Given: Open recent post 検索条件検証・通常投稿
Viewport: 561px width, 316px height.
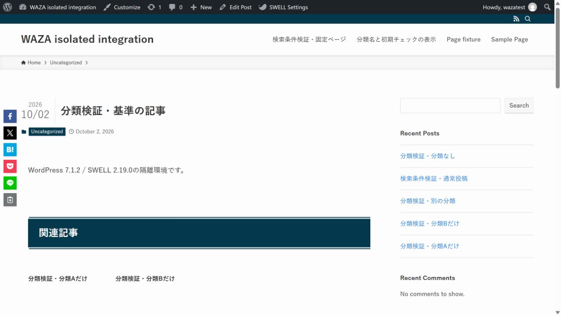Looking at the screenshot, I should (434, 178).
